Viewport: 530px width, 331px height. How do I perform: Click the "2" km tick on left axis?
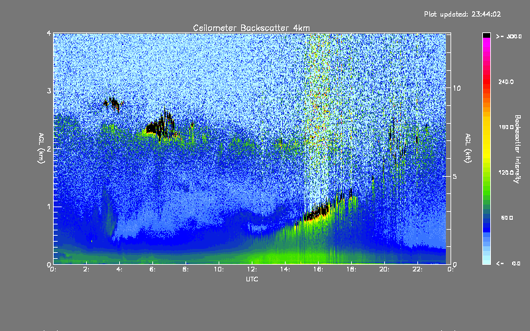pyautogui.click(x=49, y=148)
